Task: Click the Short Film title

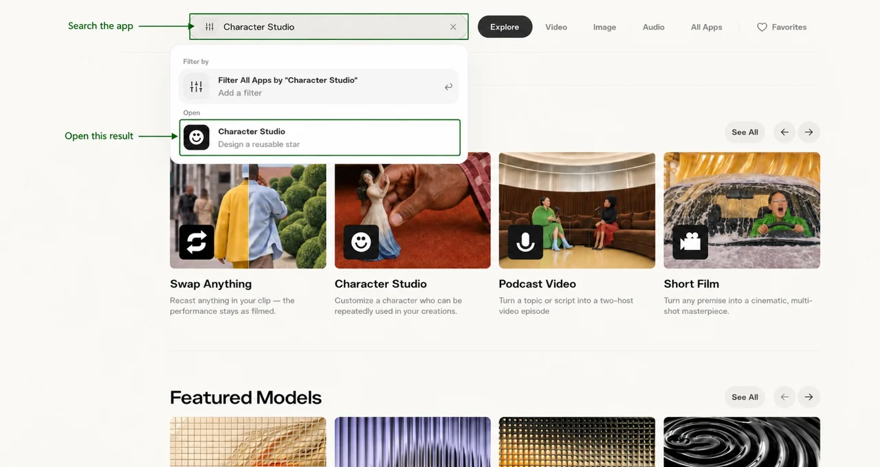Action: [x=692, y=284]
